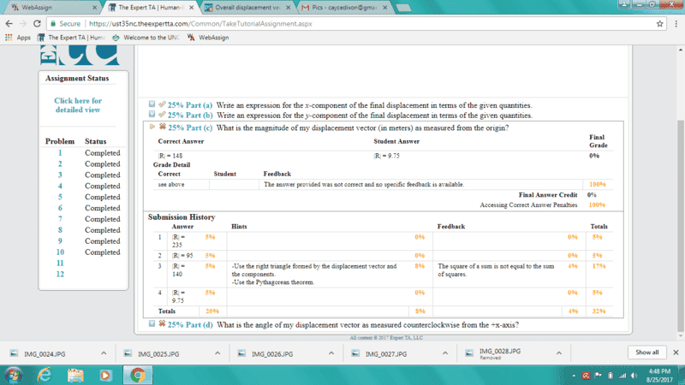Open Problem 11 in the assignment list
The width and height of the screenshot is (685, 385).
point(60,264)
